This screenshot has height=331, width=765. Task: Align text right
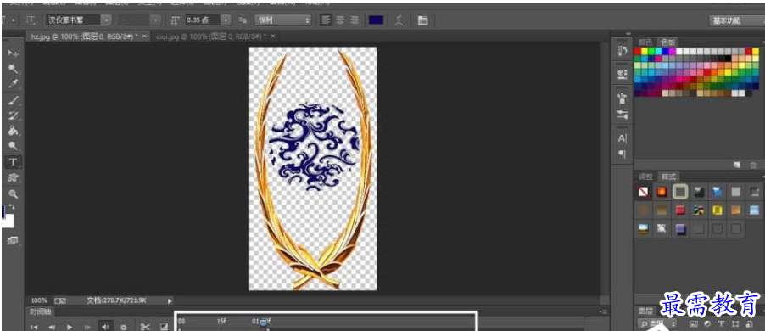point(355,20)
